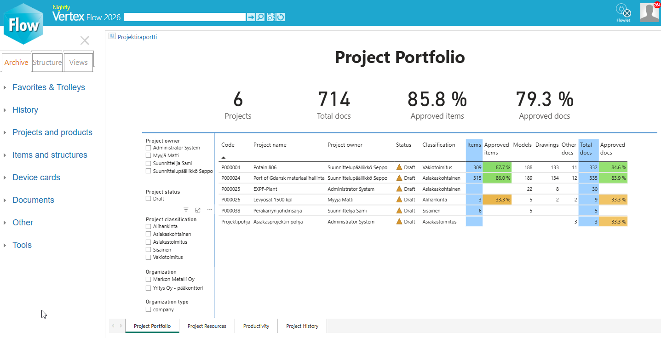Select the Structure tab in the sidebar
Image resolution: width=661 pixels, height=338 pixels.
[47, 62]
